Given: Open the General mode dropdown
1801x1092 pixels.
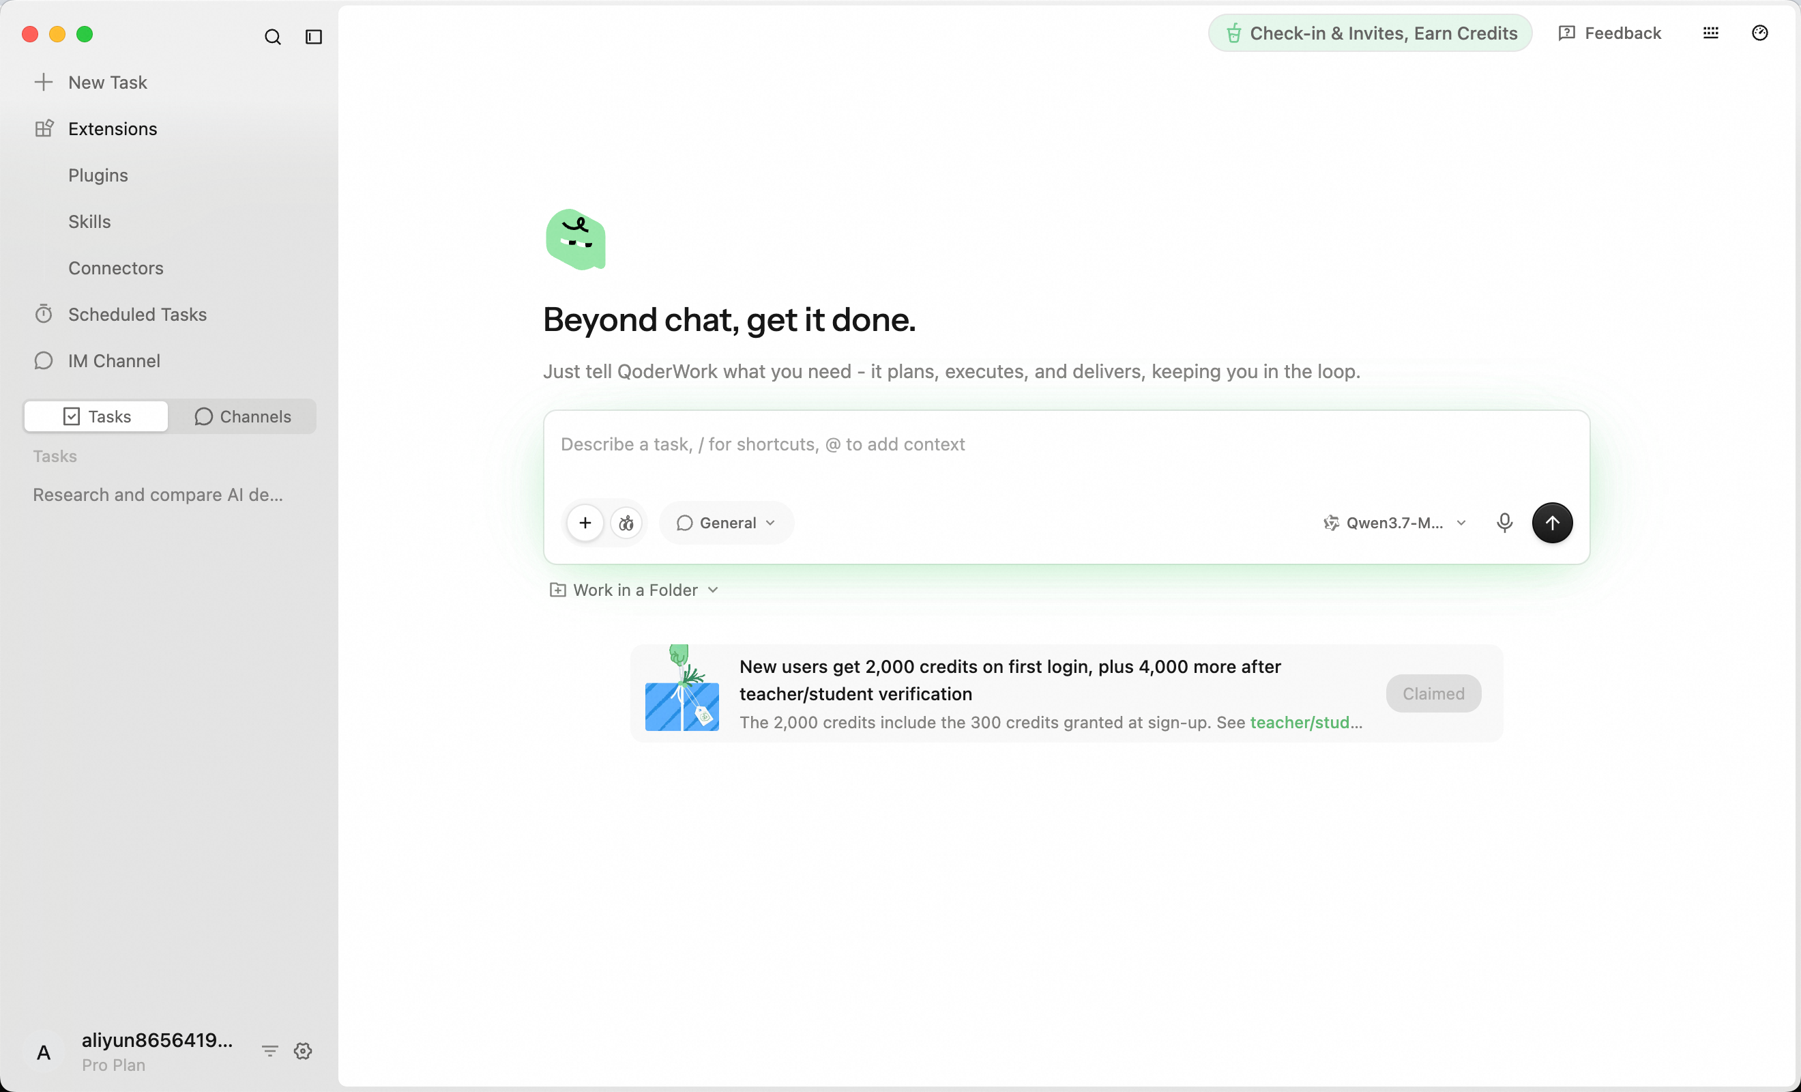Looking at the screenshot, I should point(726,523).
